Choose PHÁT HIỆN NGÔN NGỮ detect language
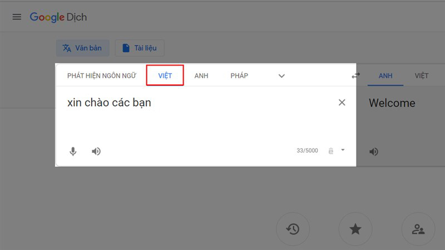This screenshot has height=250, width=445. [x=101, y=76]
